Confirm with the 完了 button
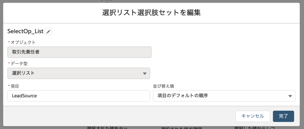Image resolution: width=304 pixels, height=129 pixels. click(284, 116)
